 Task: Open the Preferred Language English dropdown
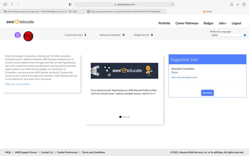228,35
